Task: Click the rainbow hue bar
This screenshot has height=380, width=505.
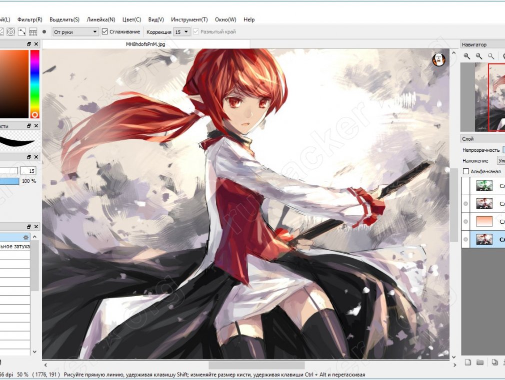Action: [35, 84]
